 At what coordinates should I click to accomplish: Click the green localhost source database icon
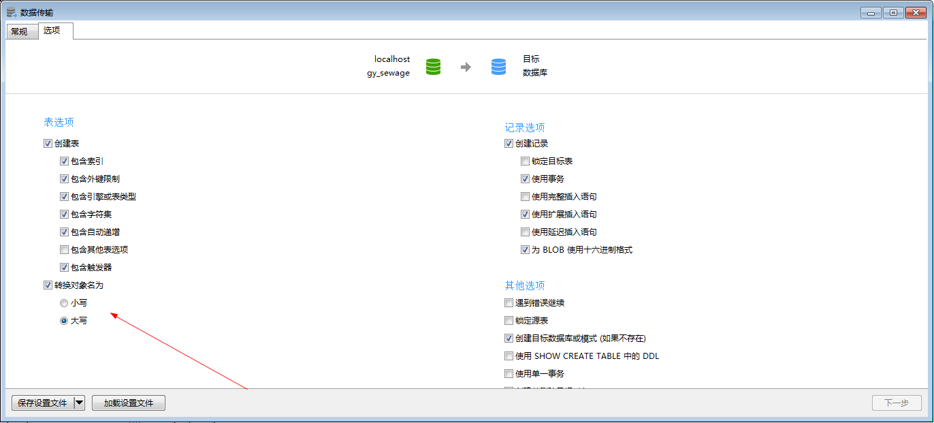(434, 66)
